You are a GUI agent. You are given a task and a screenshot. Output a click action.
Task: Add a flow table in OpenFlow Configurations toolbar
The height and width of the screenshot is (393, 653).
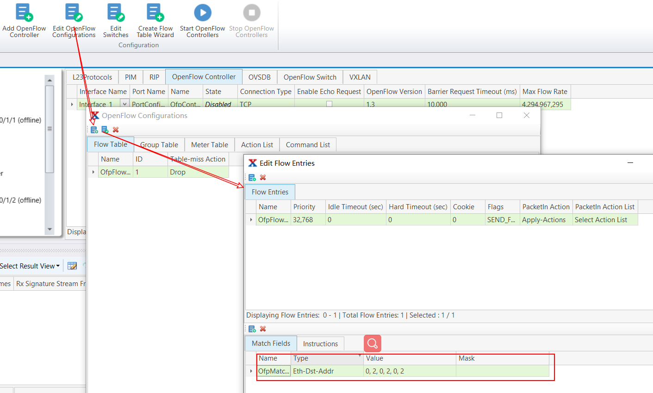(94, 130)
